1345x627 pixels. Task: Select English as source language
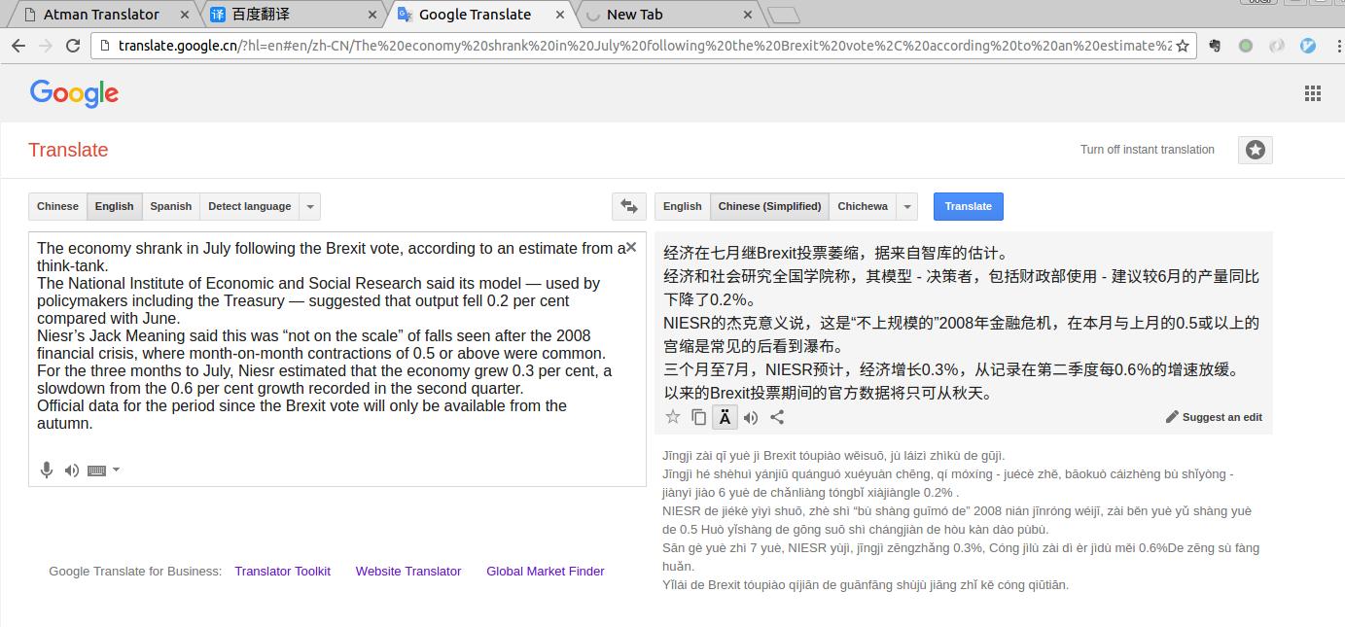[115, 206]
